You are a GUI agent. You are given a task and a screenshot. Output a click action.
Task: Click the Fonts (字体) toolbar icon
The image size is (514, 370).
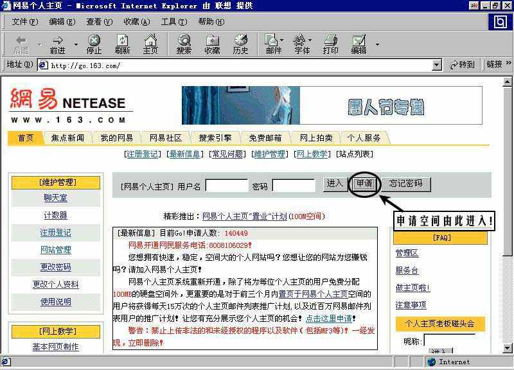pyautogui.click(x=301, y=43)
